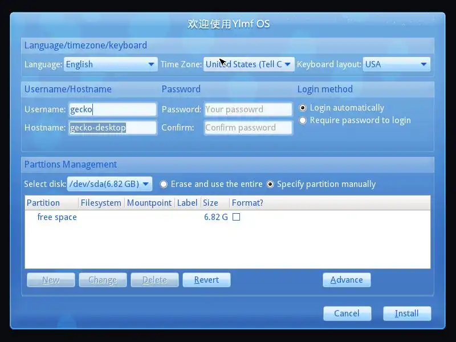Click the Delete partition button
The image size is (456, 342).
(154, 280)
